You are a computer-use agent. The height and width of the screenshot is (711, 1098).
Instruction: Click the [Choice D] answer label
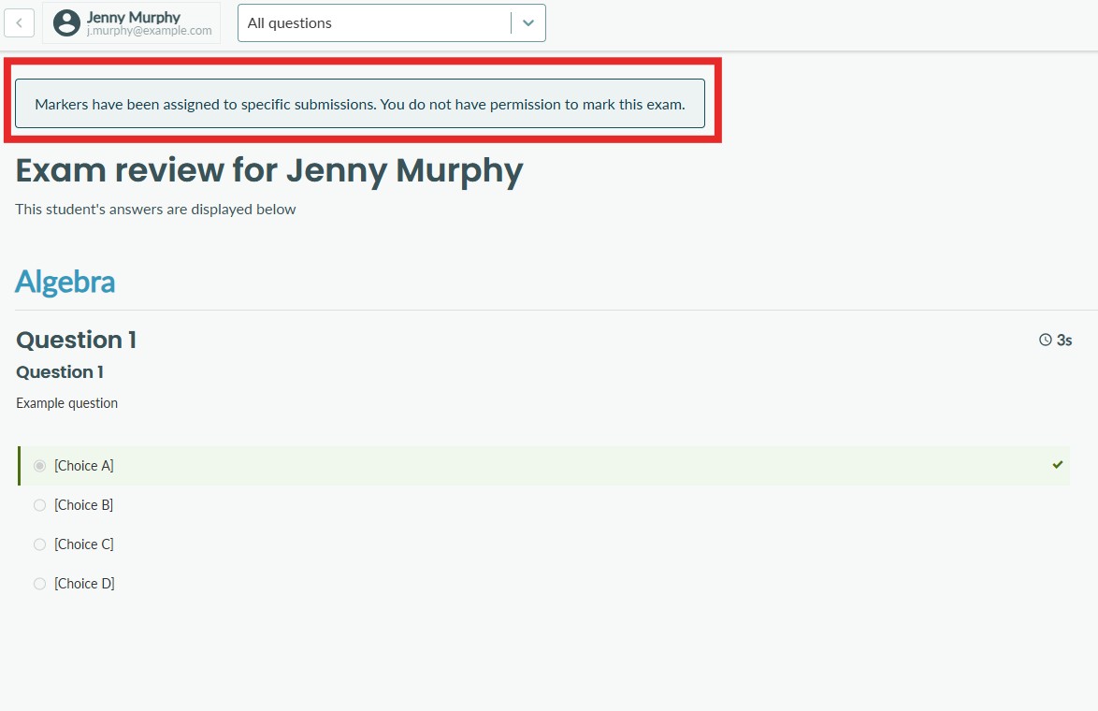pos(84,584)
